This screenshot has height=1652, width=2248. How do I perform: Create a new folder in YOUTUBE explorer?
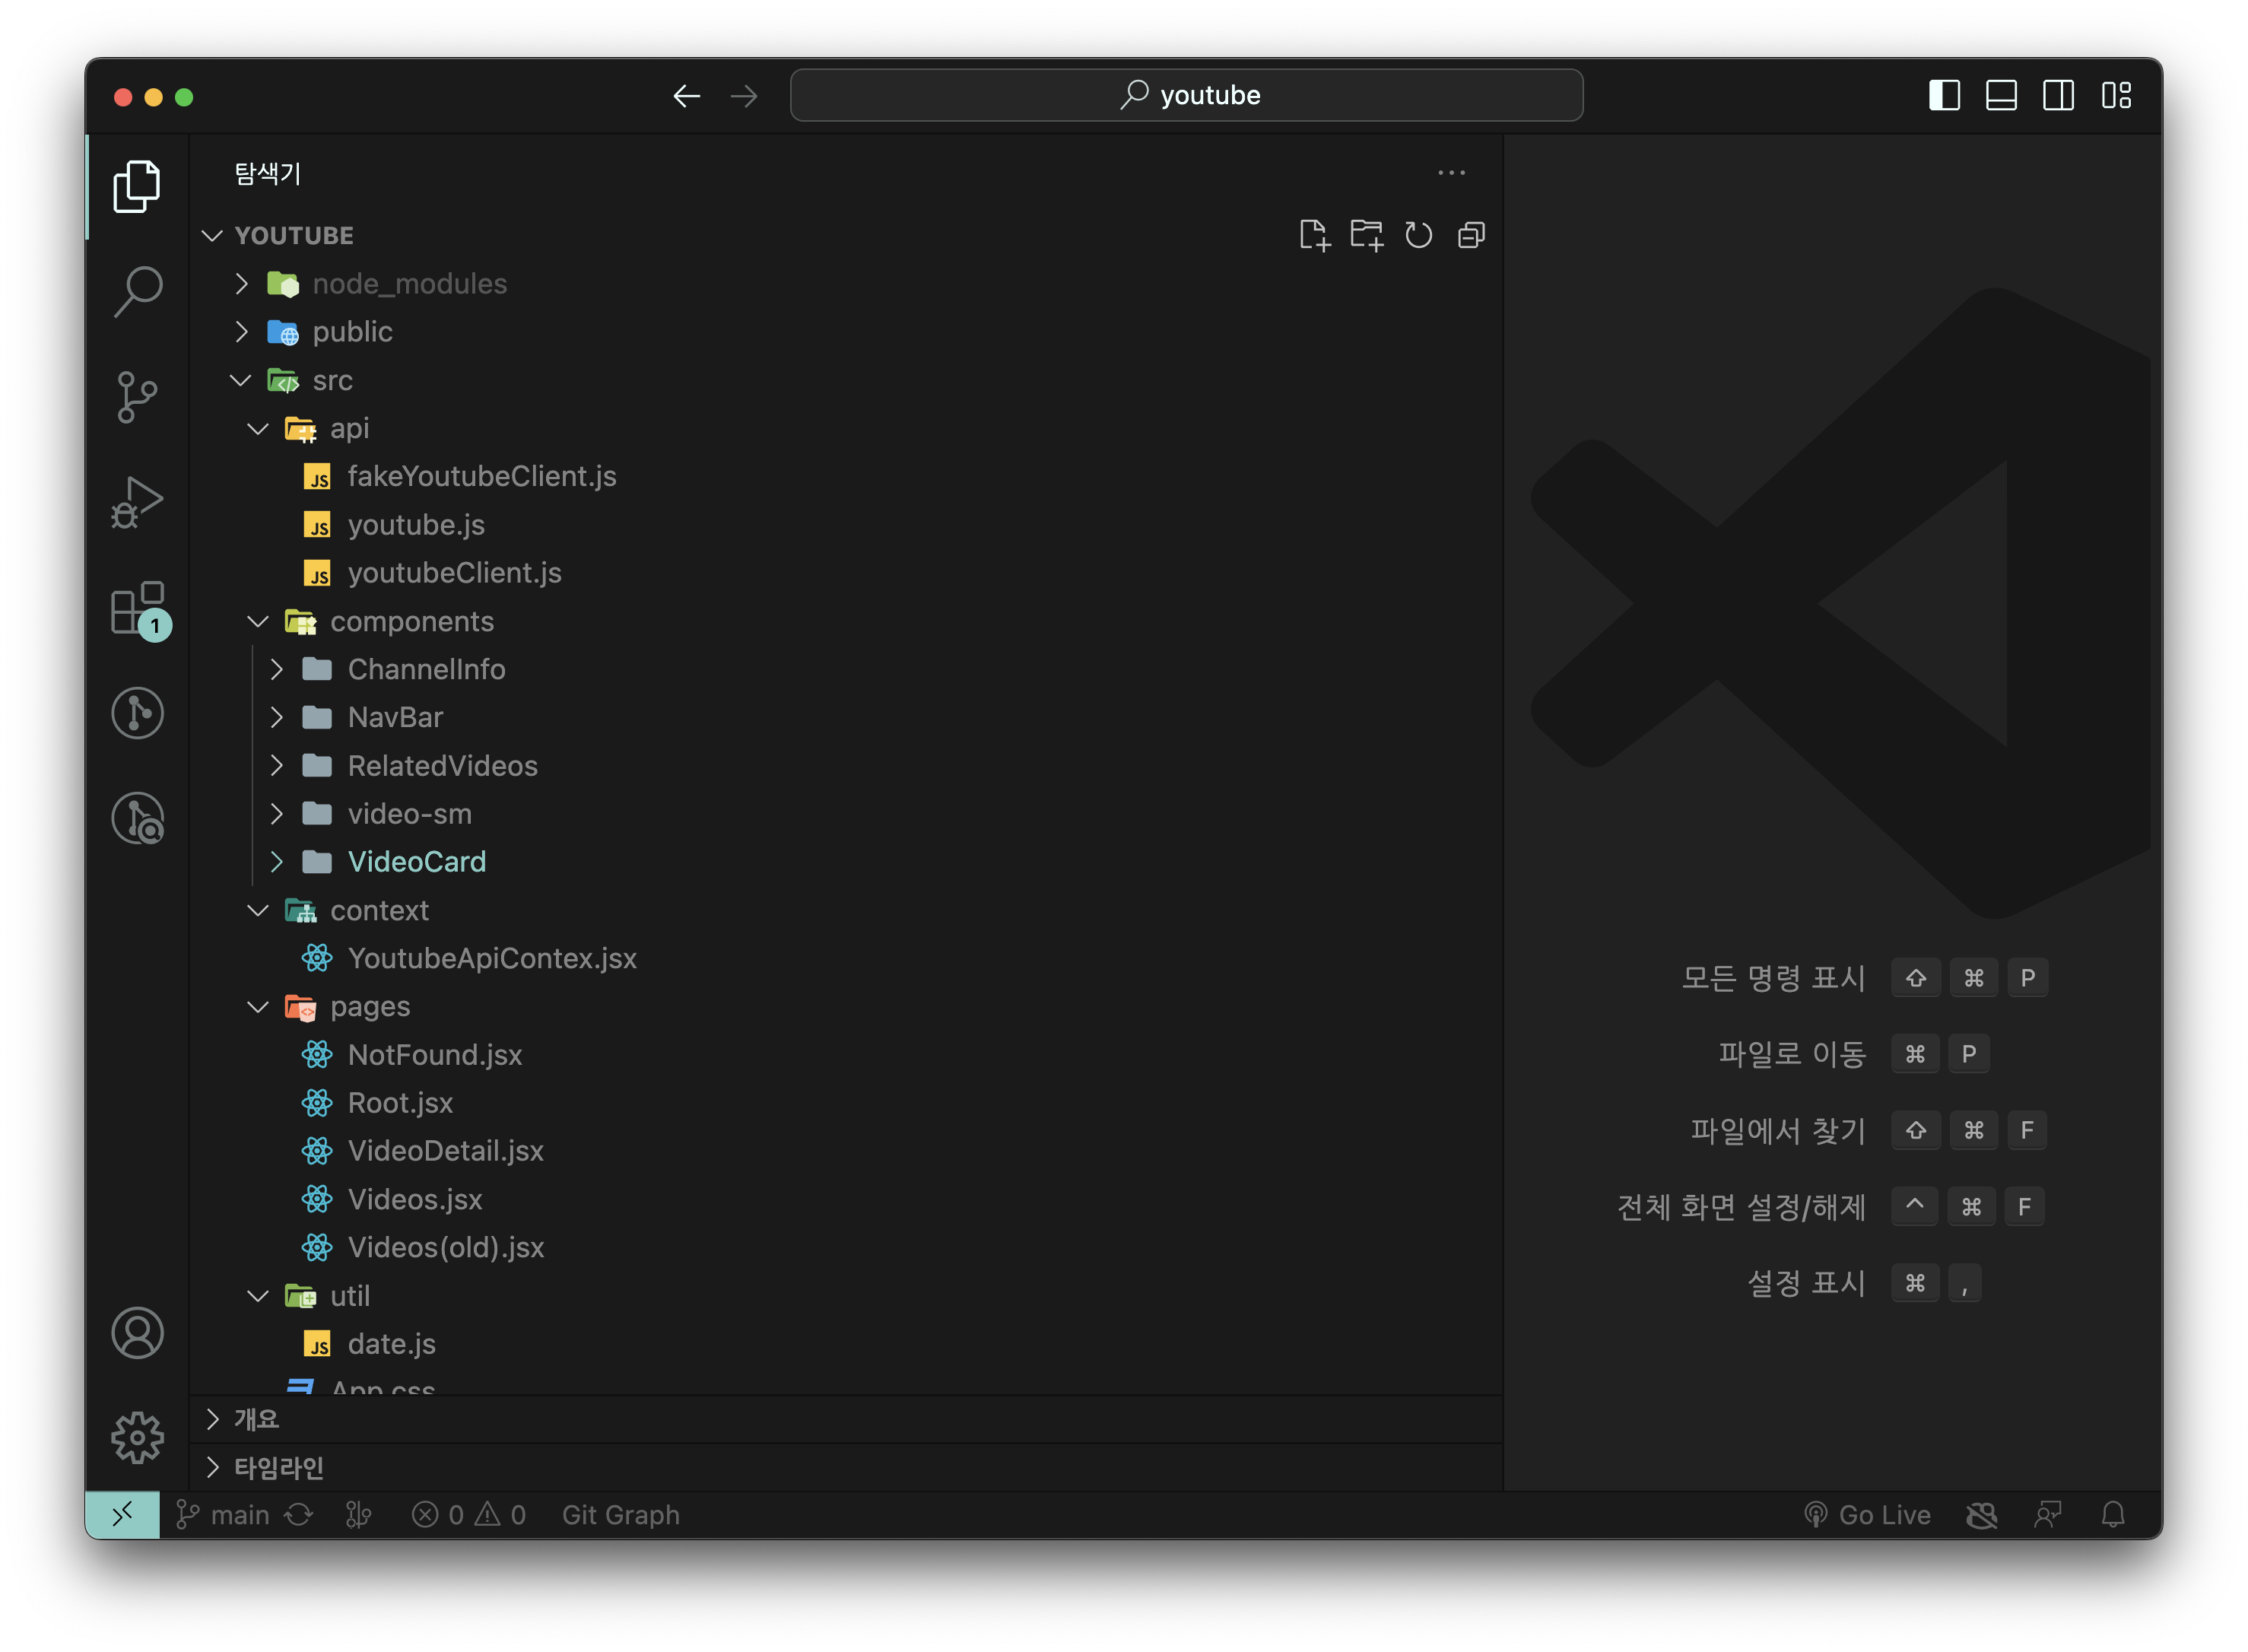point(1366,235)
